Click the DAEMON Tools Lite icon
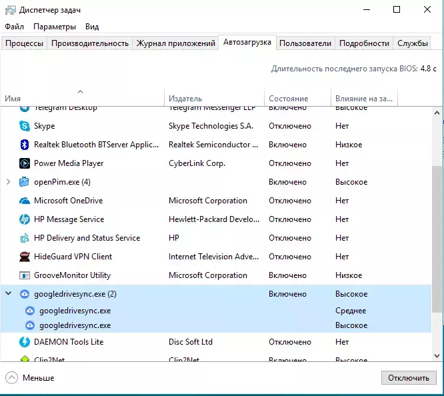The image size is (444, 396). (25, 342)
